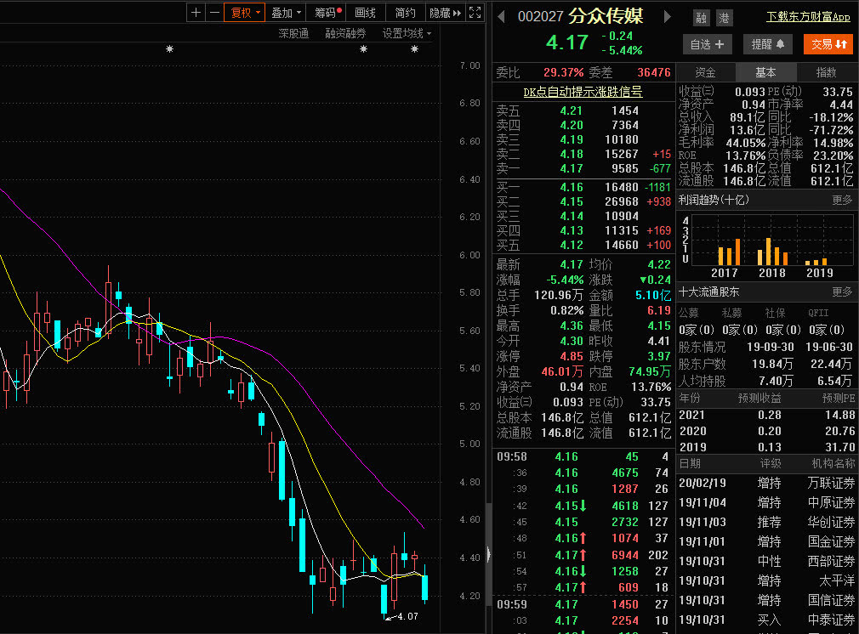Open 下载东方财富App link
The image size is (859, 634).
tap(808, 17)
